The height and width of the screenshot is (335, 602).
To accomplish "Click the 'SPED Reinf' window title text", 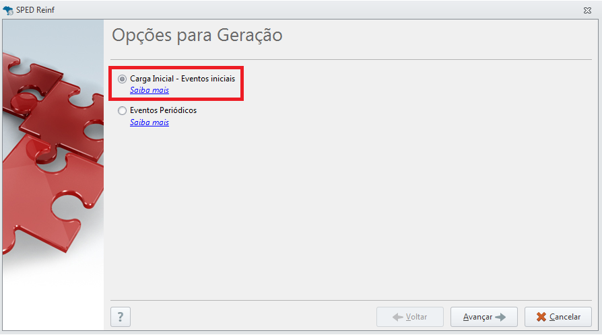I will click(x=35, y=10).
